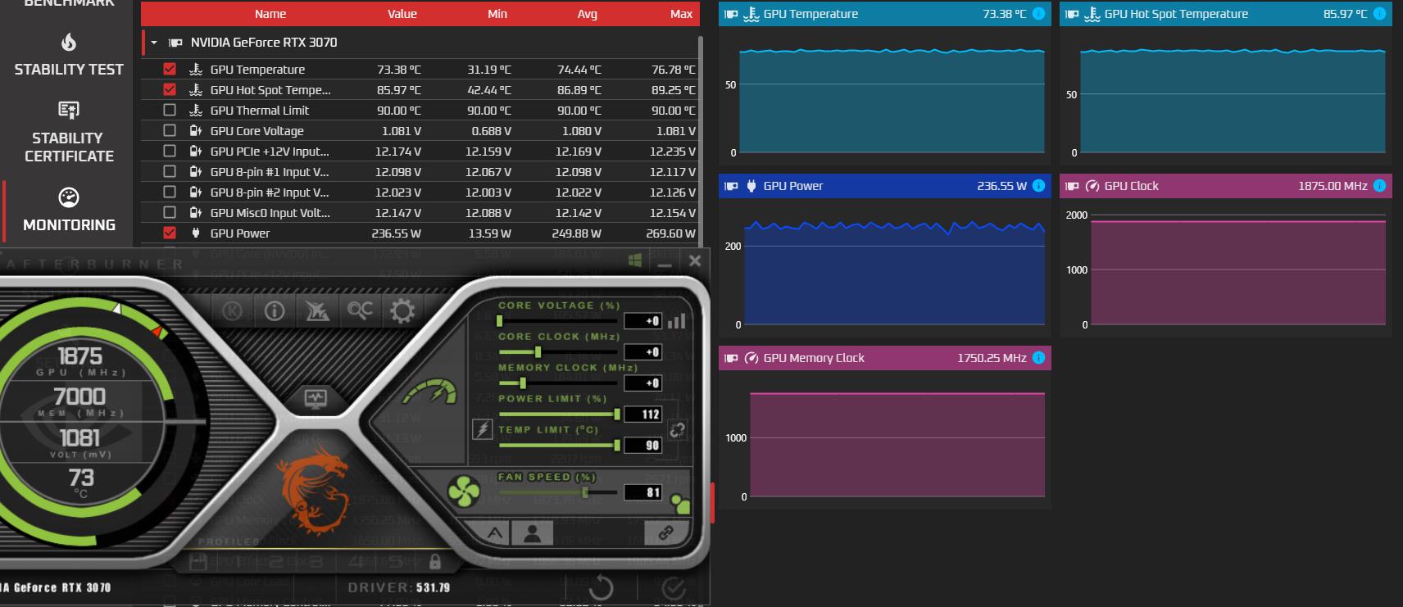Click the Value column header
This screenshot has height=607, width=1403.
tap(402, 14)
